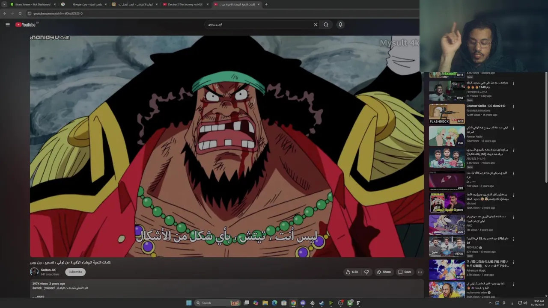
Task: Reload the page in the browser
Action: [20, 13]
